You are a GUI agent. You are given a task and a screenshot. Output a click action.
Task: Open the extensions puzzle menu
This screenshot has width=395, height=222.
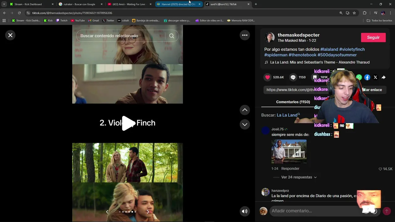(364, 13)
